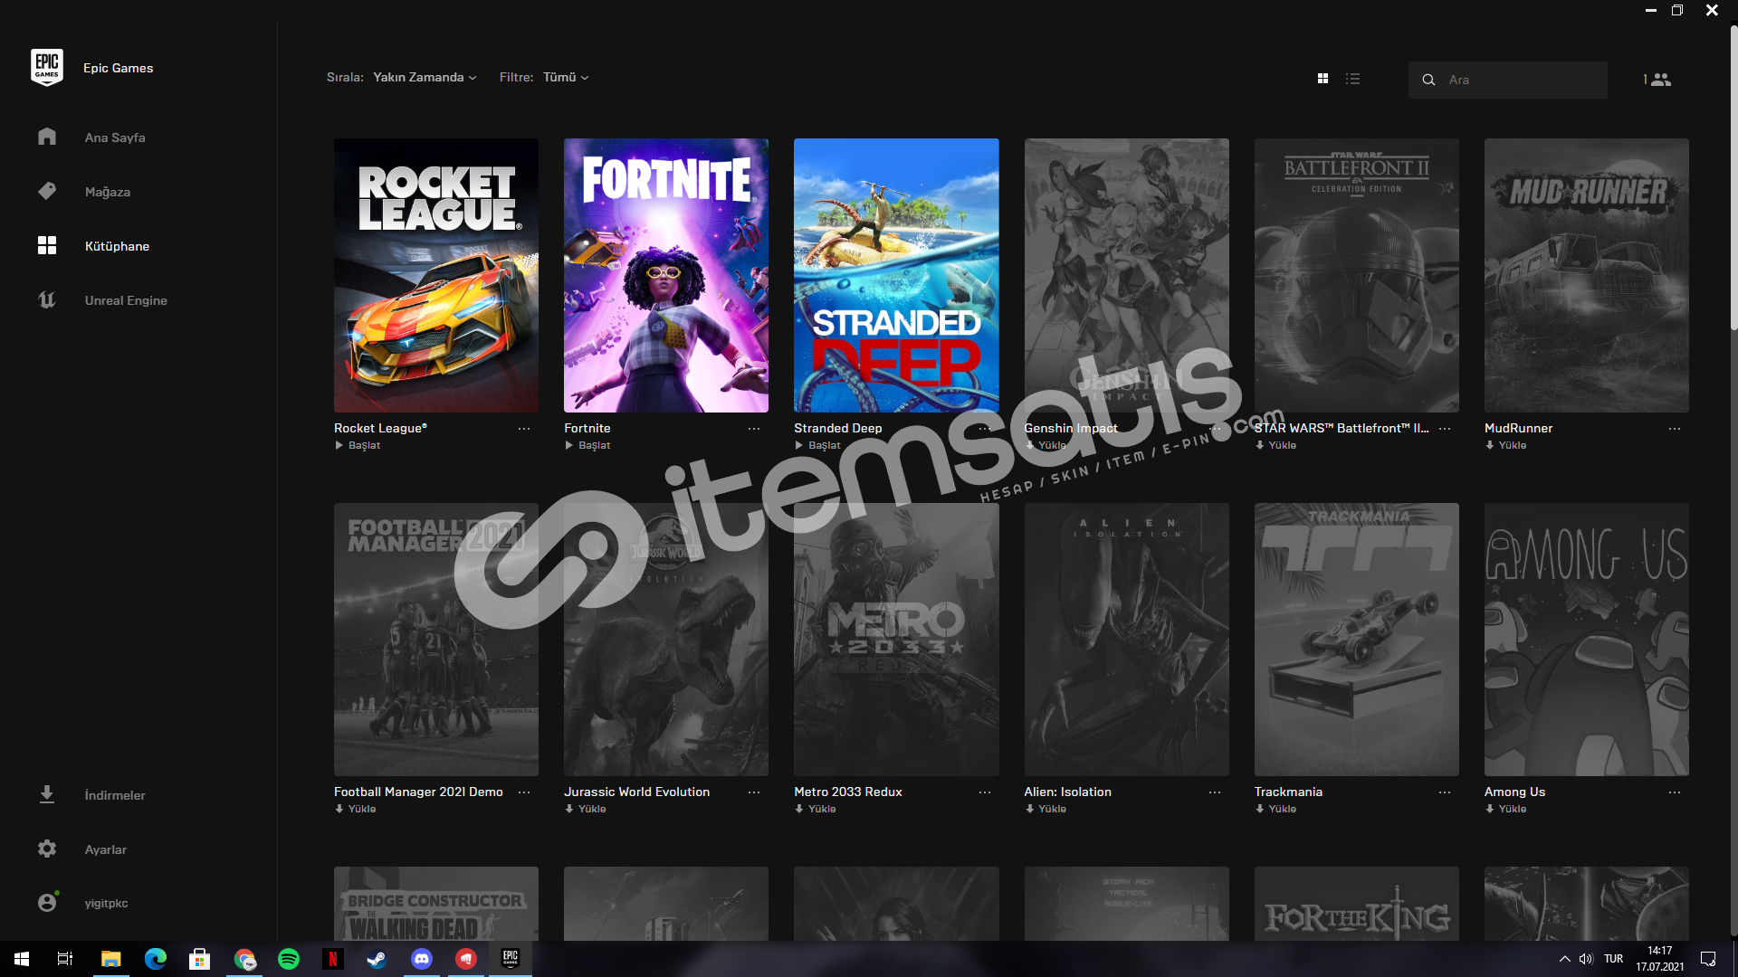This screenshot has width=1738, height=977.
Task: Open STAR WARS Battlefront II options menu
Action: [x=1445, y=429]
